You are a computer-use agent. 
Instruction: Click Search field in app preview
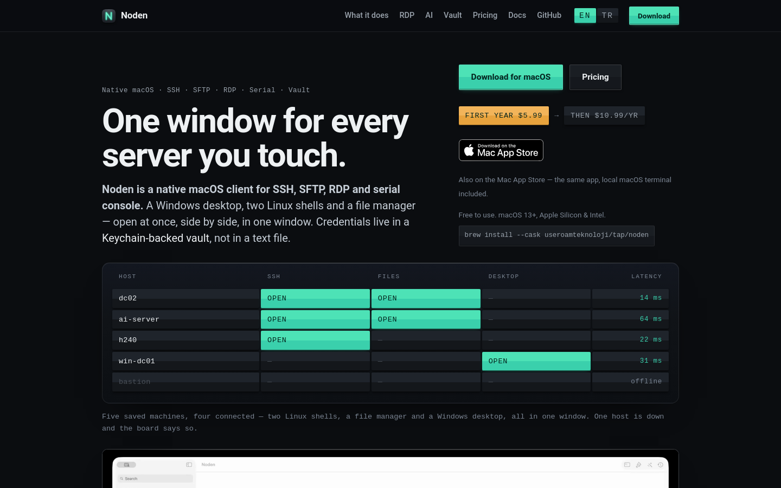(x=155, y=479)
